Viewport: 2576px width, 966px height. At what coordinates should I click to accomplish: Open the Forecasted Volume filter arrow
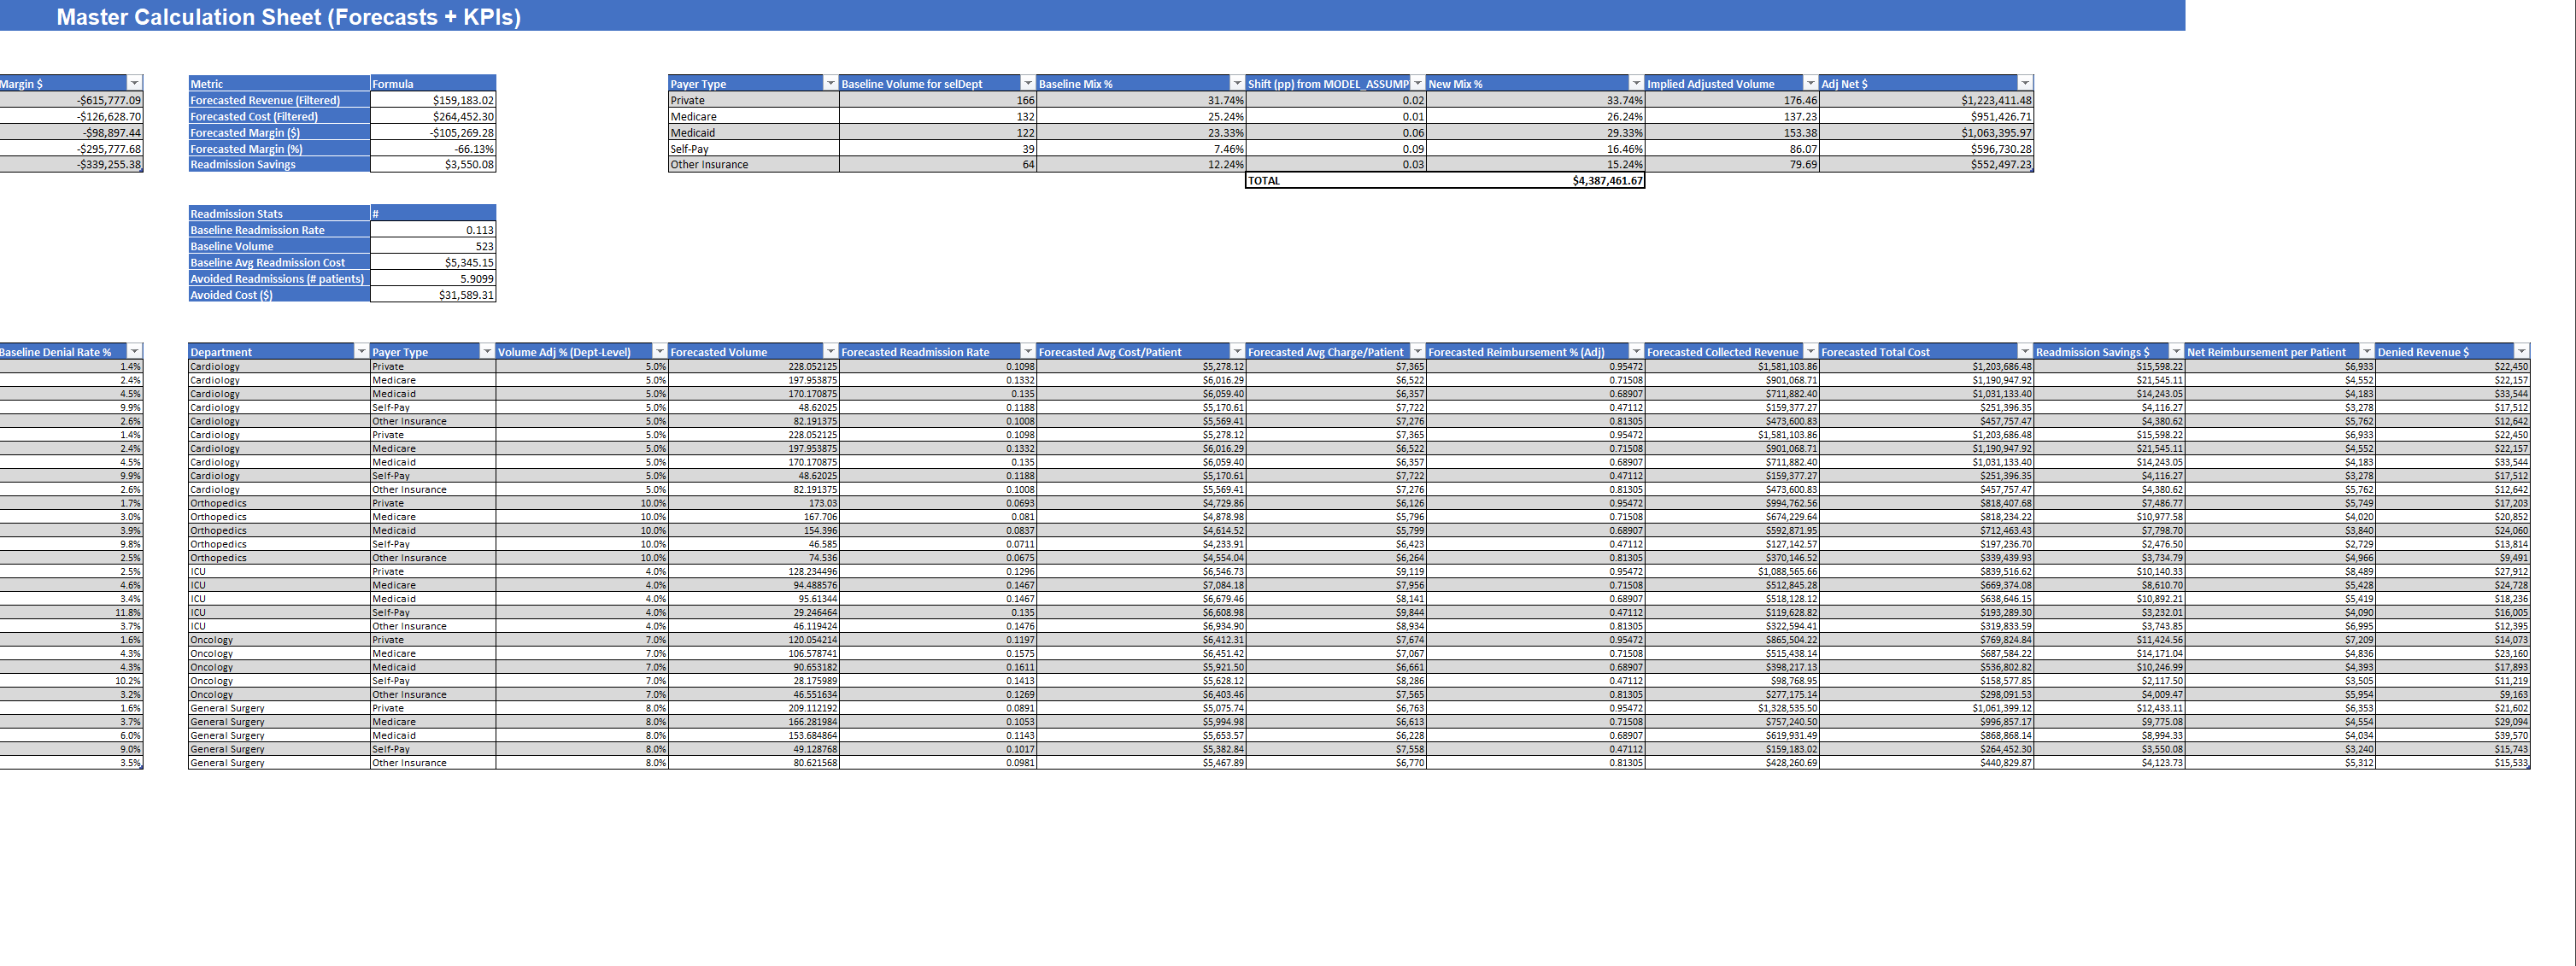(x=830, y=351)
